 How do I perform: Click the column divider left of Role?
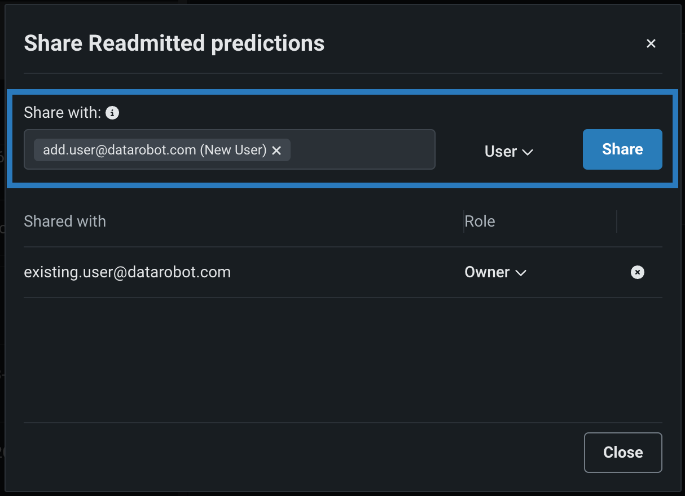[463, 222]
